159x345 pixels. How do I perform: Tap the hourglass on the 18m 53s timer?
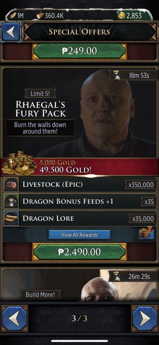coord(117,76)
